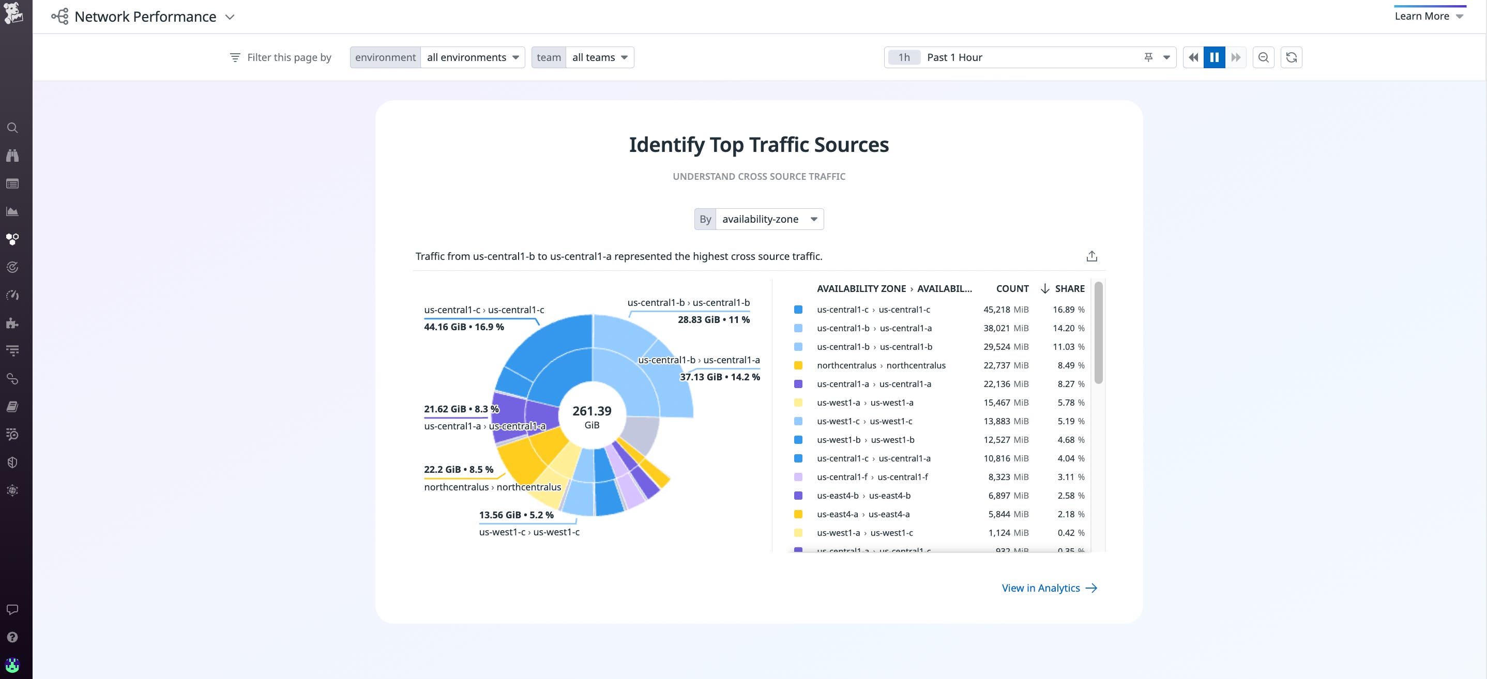Zoom out the time range with the magnifier
This screenshot has height=679, width=1487.
pos(1263,57)
